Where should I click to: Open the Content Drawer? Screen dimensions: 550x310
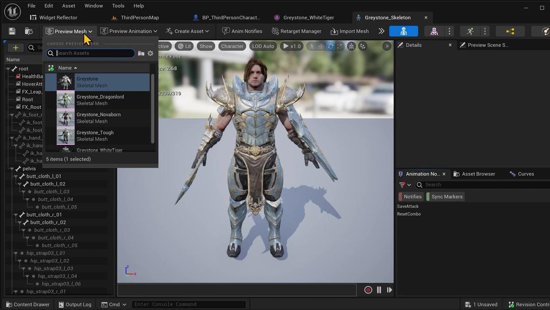click(28, 304)
